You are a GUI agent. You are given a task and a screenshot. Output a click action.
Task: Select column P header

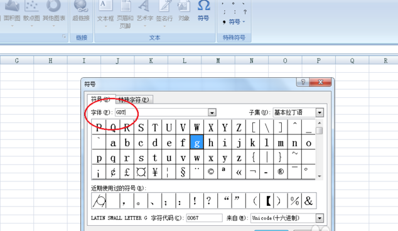[x=318, y=60]
